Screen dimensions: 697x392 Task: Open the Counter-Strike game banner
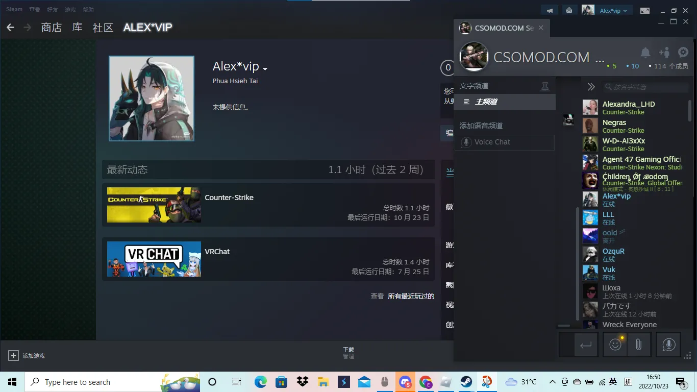tap(154, 205)
